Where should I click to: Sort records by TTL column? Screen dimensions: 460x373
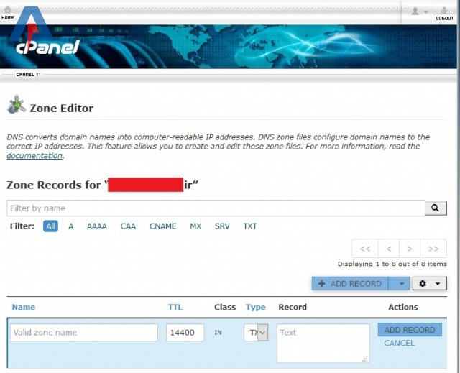[175, 307]
